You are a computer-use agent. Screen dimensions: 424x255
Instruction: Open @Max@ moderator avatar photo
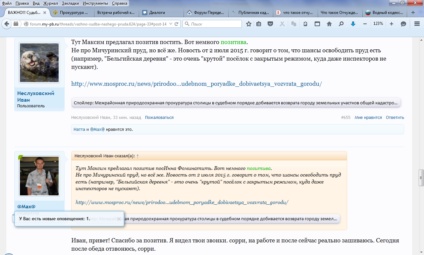coord(39,176)
